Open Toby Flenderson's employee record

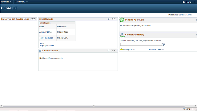click(46, 38)
